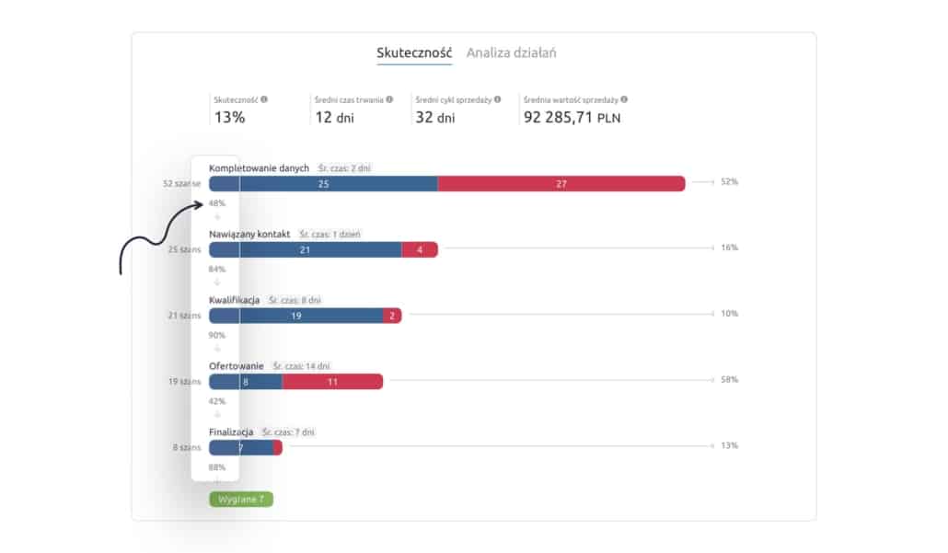
Task: Select the Kwalifikacja stage label
Action: click(234, 300)
